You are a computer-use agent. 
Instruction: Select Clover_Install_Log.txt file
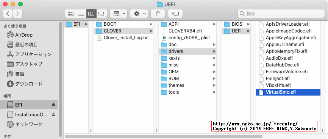click(123, 38)
